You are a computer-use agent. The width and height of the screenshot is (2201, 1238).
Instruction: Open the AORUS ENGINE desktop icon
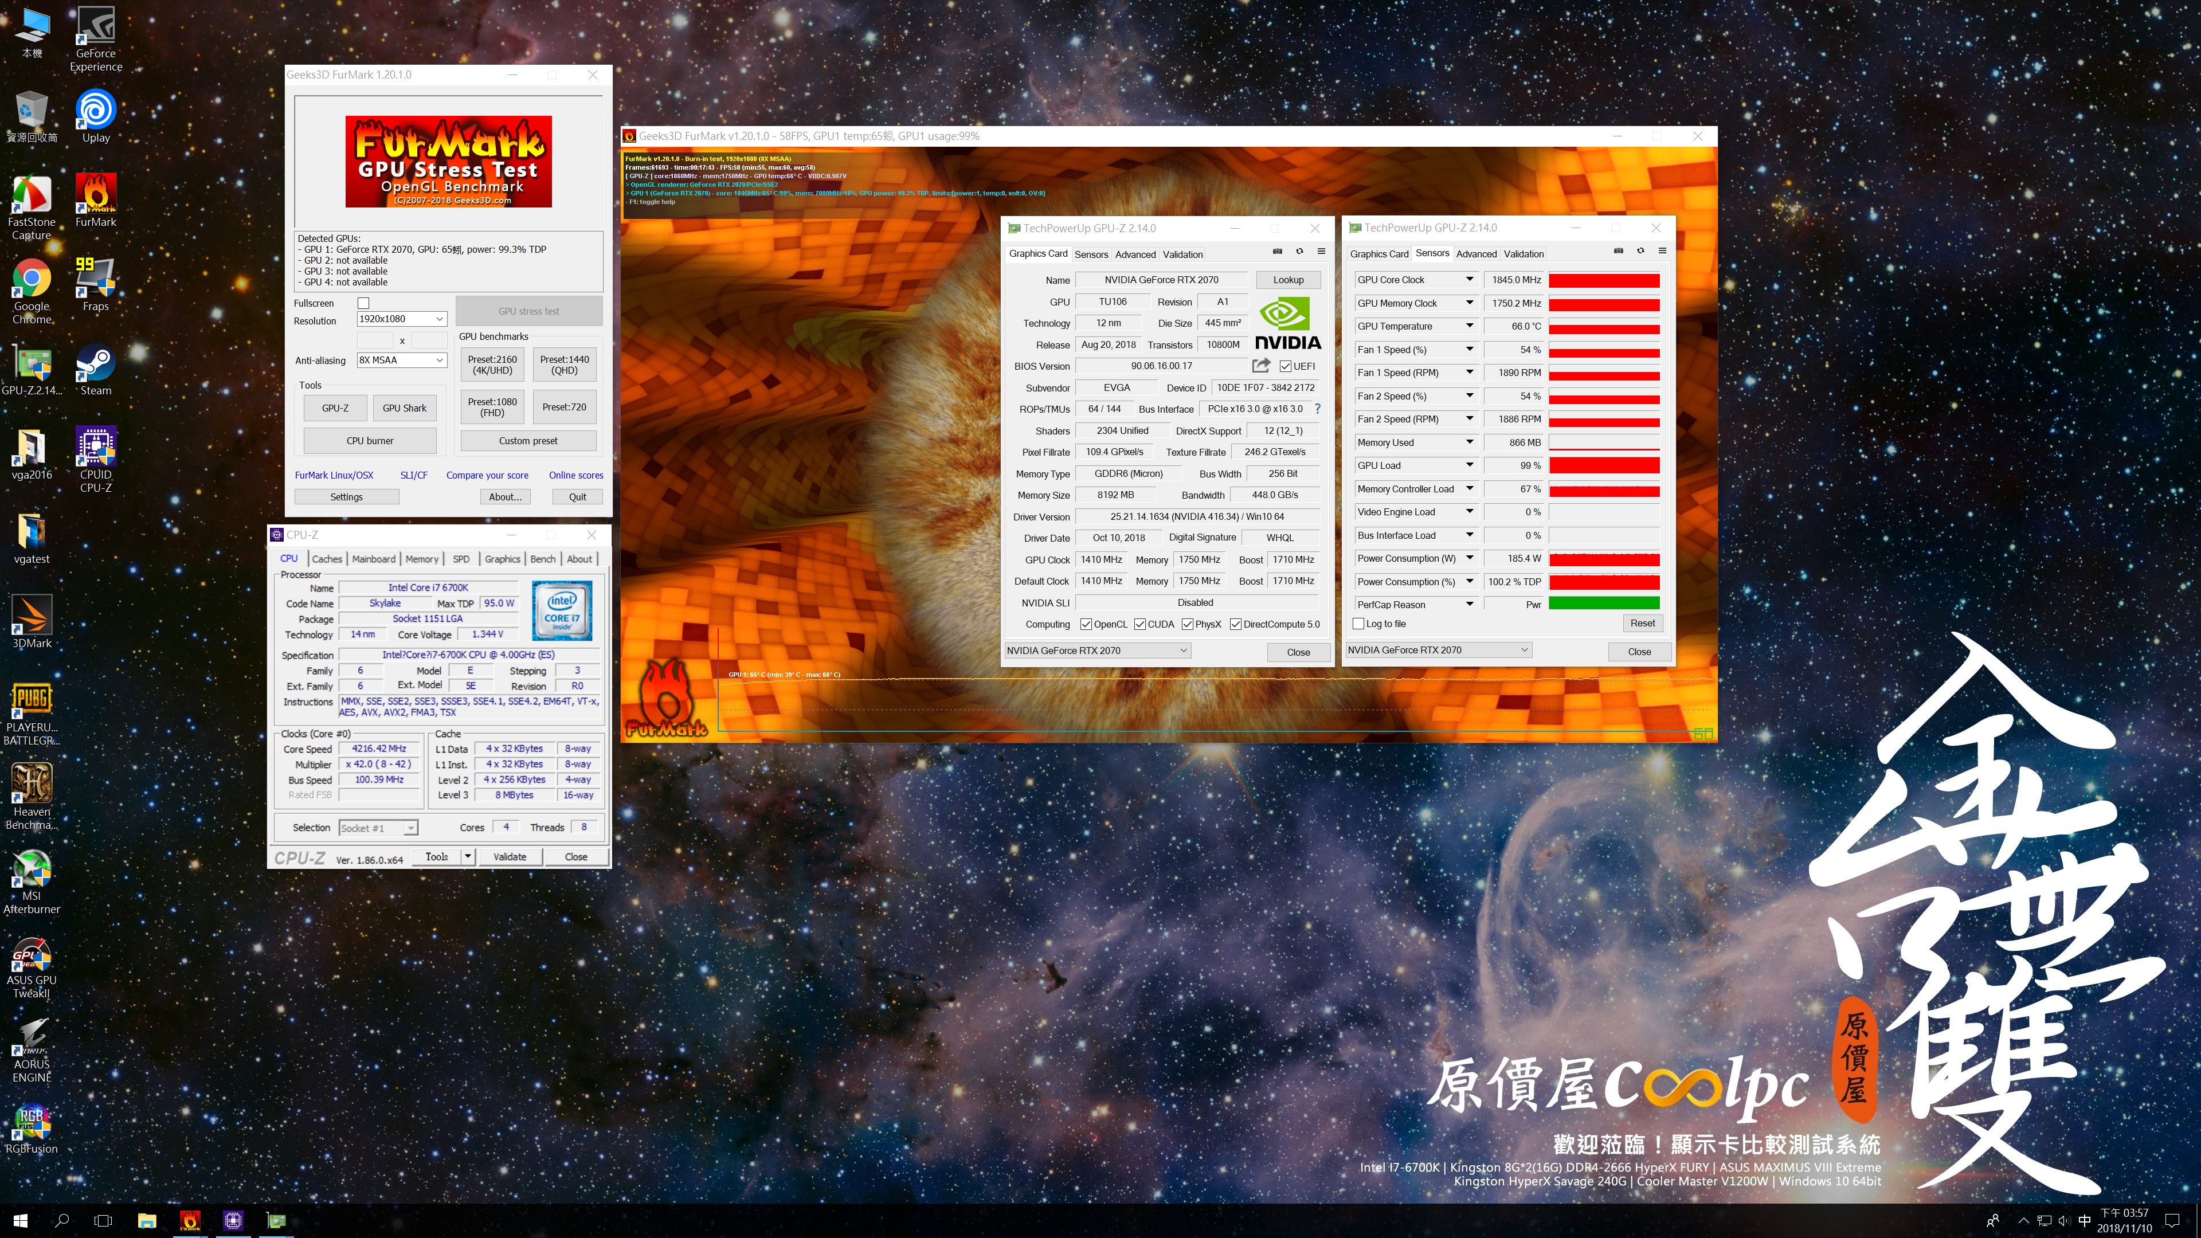(32, 1050)
